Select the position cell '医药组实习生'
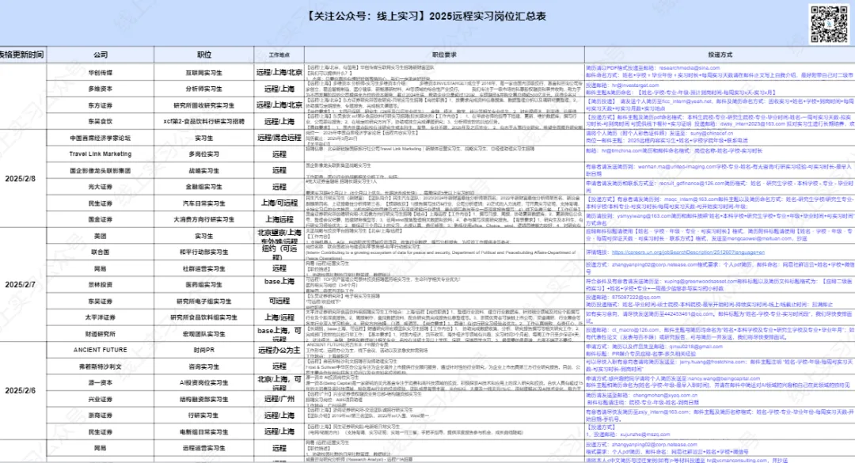 coord(204,285)
